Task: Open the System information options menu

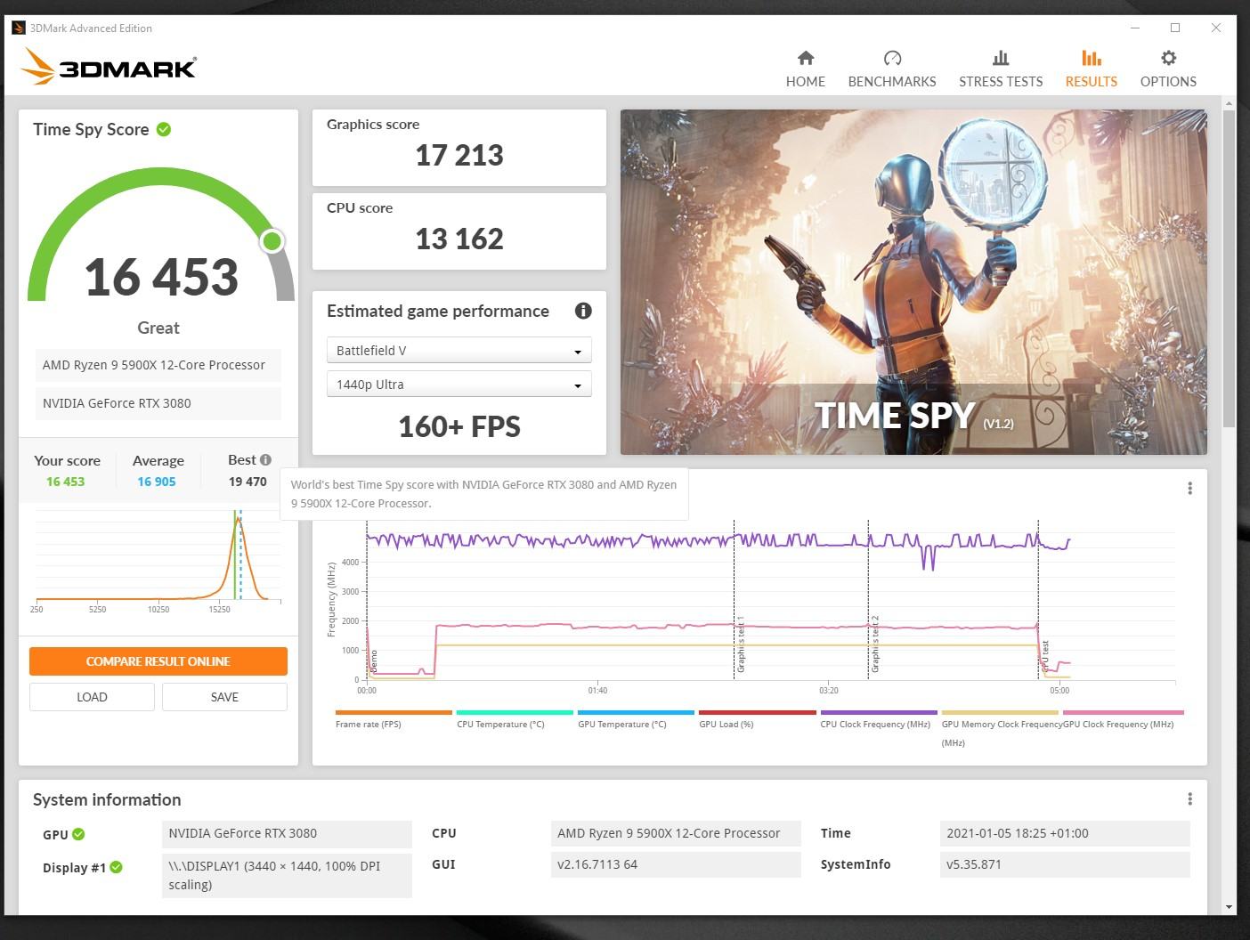Action: [x=1189, y=798]
